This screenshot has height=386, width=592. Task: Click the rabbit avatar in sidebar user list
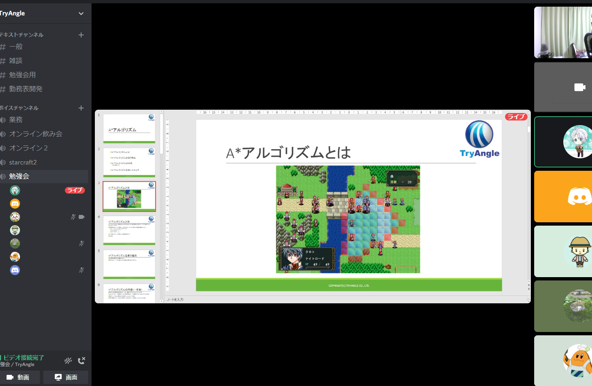(x=15, y=217)
